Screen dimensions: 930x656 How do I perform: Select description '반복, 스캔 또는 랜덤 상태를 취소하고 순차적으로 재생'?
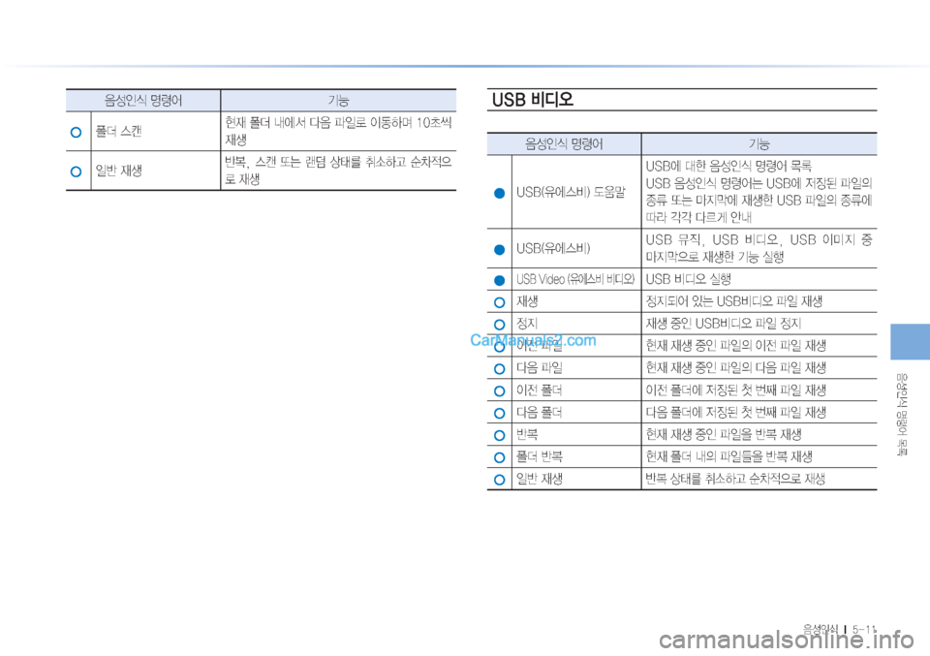[x=338, y=171]
